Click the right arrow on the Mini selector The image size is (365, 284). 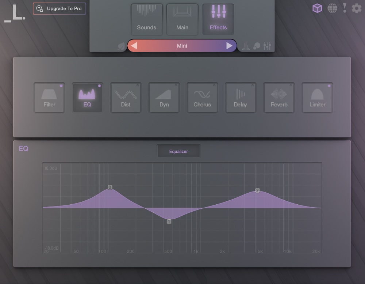tap(229, 45)
